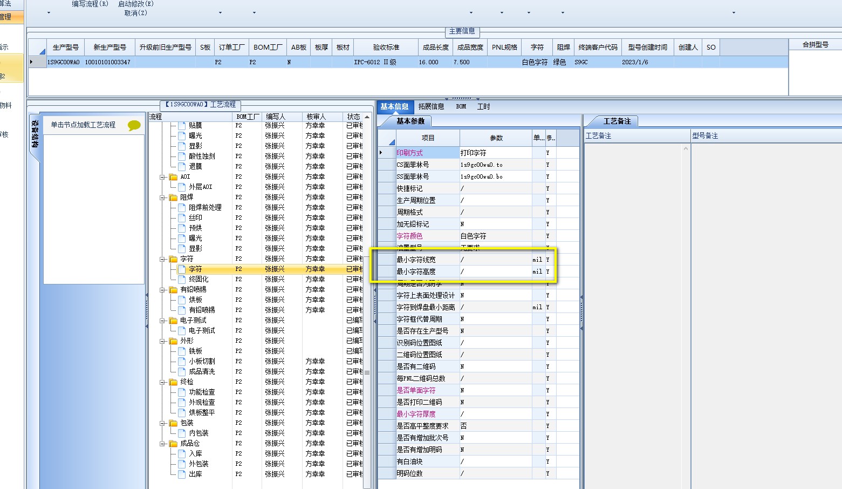The height and width of the screenshot is (489, 842).
Task: Select the 外包装 step in the tree
Action: (198, 464)
